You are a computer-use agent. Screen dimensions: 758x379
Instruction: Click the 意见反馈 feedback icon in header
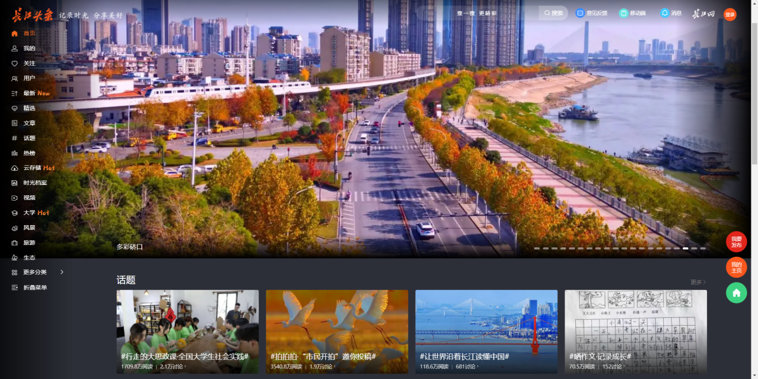pyautogui.click(x=580, y=13)
